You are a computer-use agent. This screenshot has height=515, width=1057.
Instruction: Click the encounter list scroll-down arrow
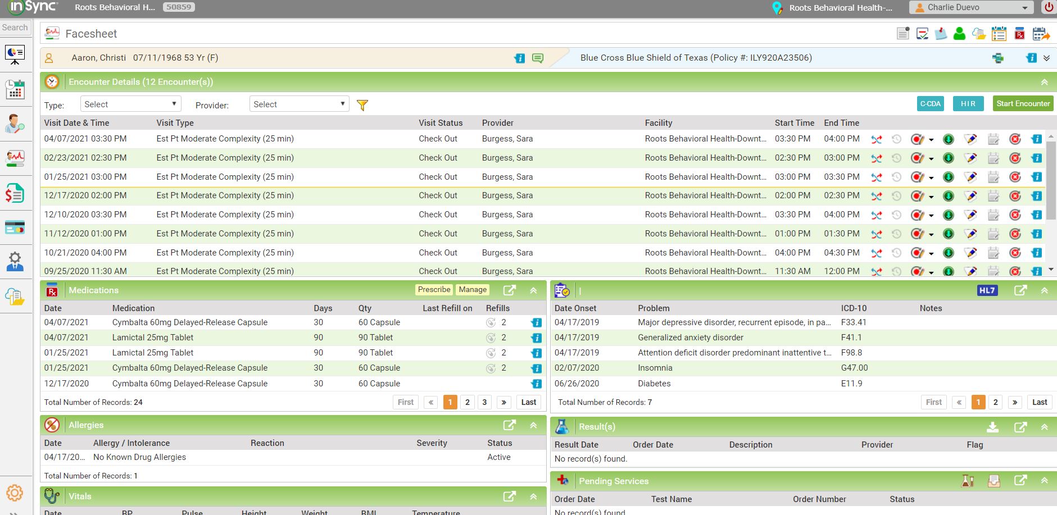(1051, 270)
